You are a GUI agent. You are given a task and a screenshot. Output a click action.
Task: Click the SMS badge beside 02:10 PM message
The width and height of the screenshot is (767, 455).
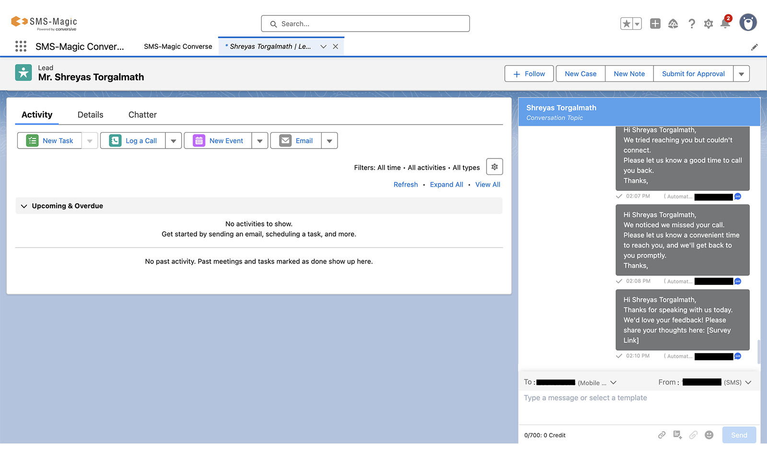738,356
